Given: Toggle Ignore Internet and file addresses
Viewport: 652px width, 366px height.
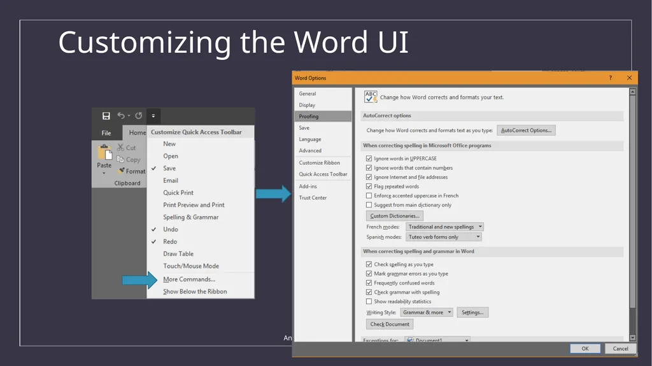Looking at the screenshot, I should click(369, 177).
